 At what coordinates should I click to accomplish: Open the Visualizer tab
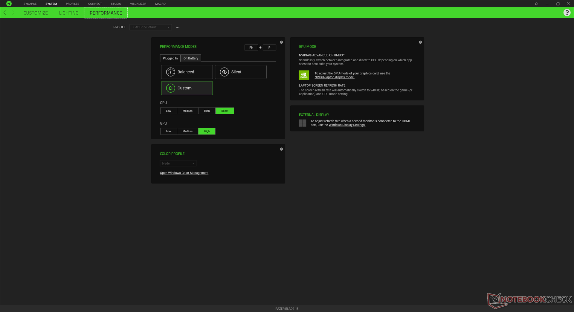click(138, 4)
